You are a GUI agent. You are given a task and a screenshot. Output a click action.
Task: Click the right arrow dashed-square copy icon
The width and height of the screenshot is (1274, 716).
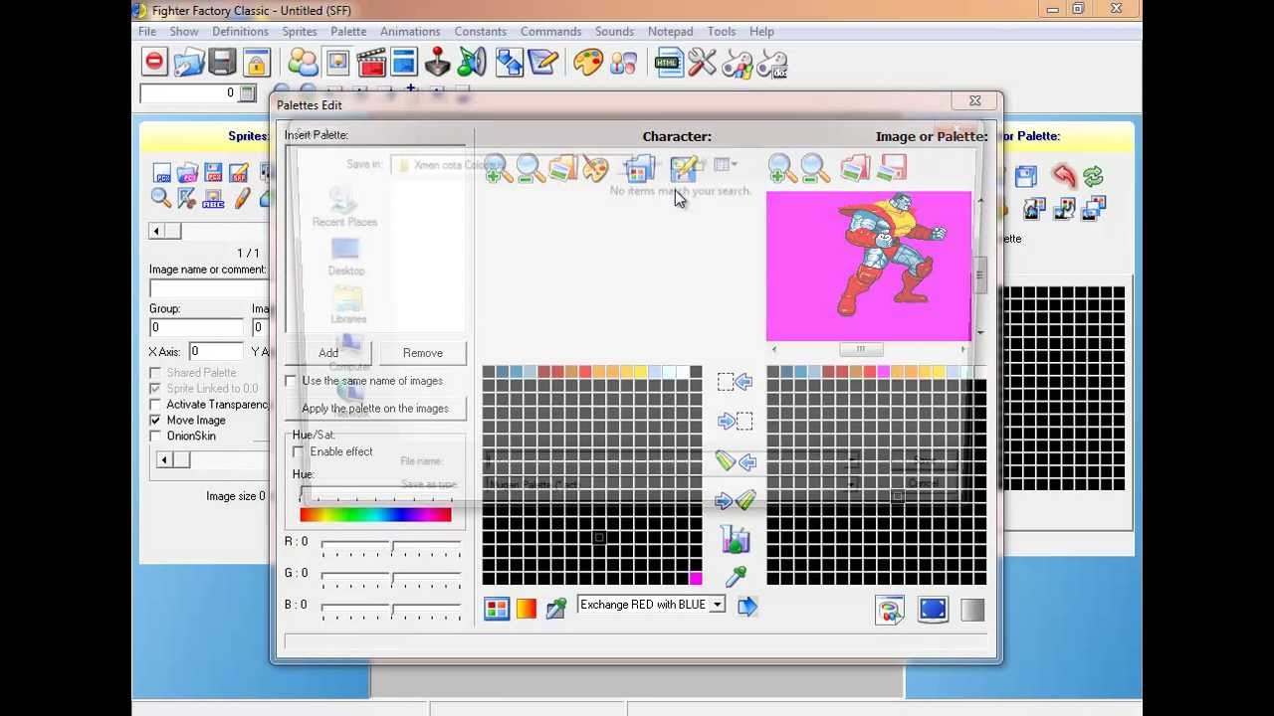[735, 421]
